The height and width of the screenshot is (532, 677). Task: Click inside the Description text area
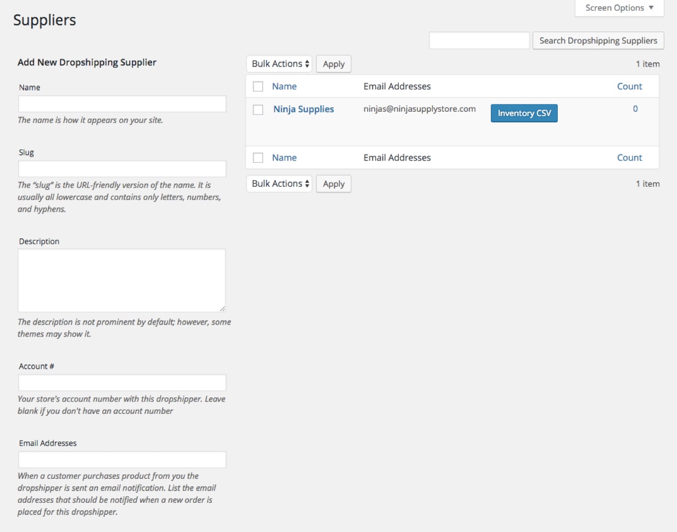(x=121, y=279)
